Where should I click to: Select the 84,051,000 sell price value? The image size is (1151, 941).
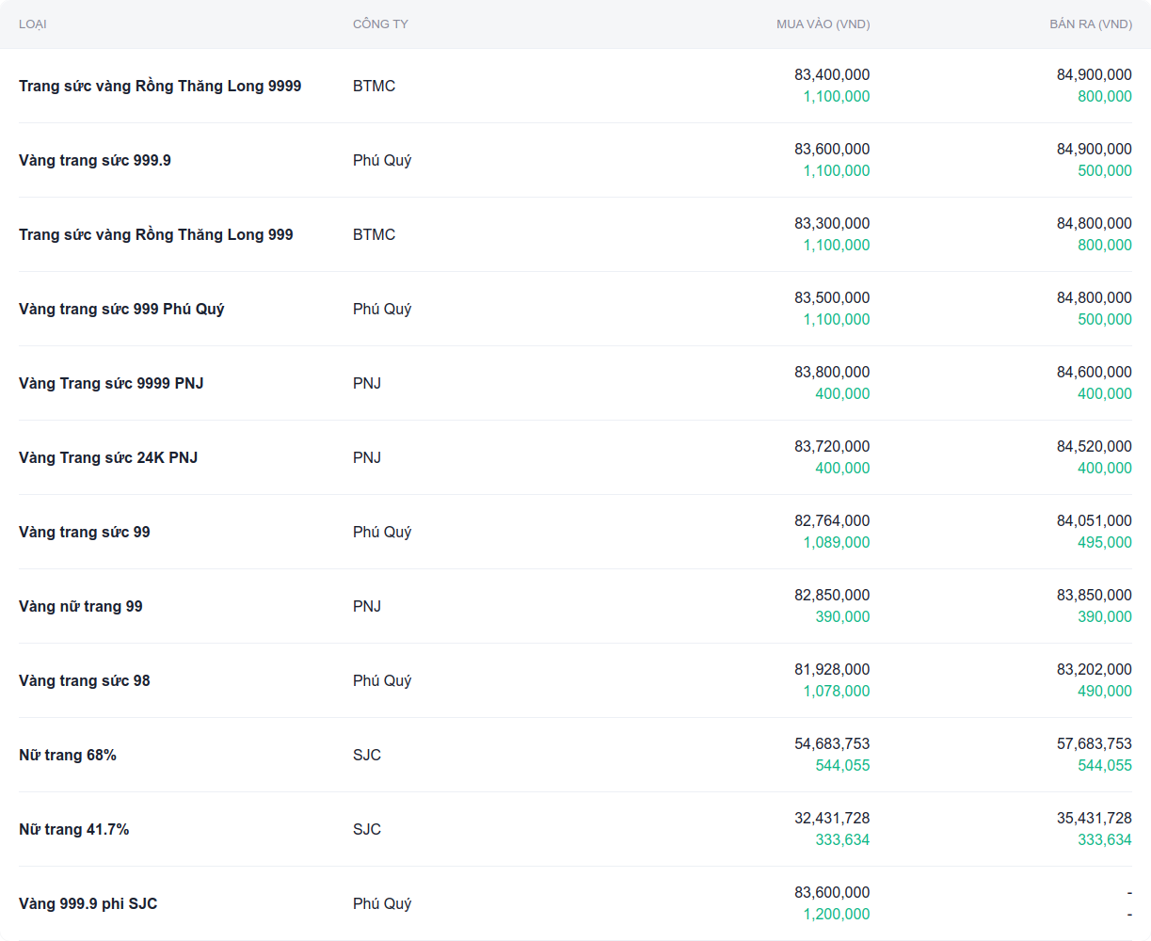coord(1094,521)
